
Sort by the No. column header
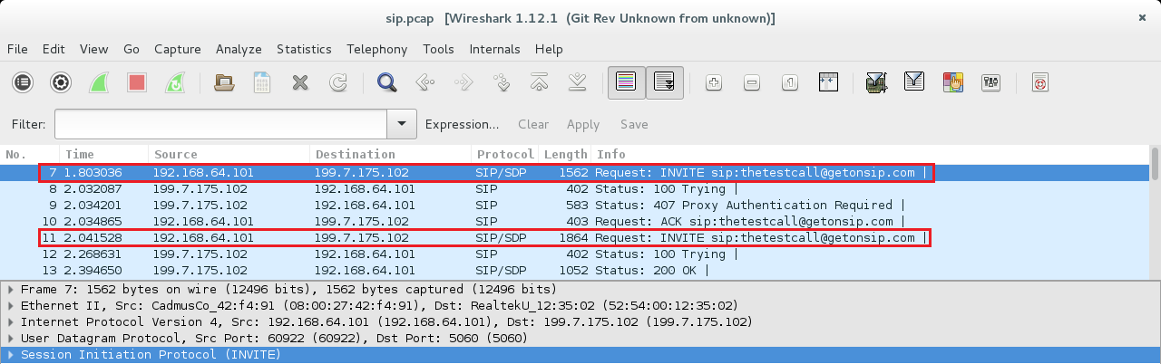coord(30,154)
